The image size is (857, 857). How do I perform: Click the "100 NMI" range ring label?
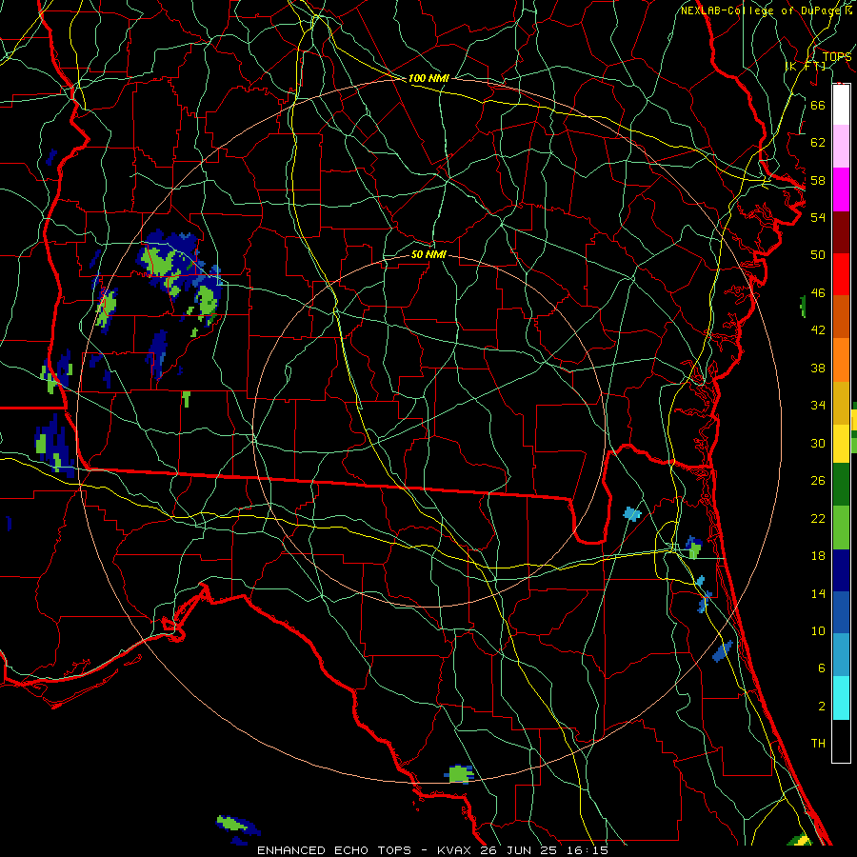428,78
